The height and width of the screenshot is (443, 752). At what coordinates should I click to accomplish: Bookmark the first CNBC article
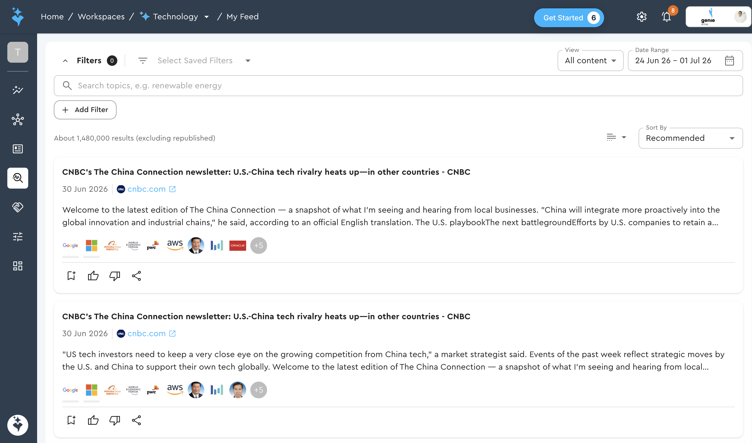71,276
